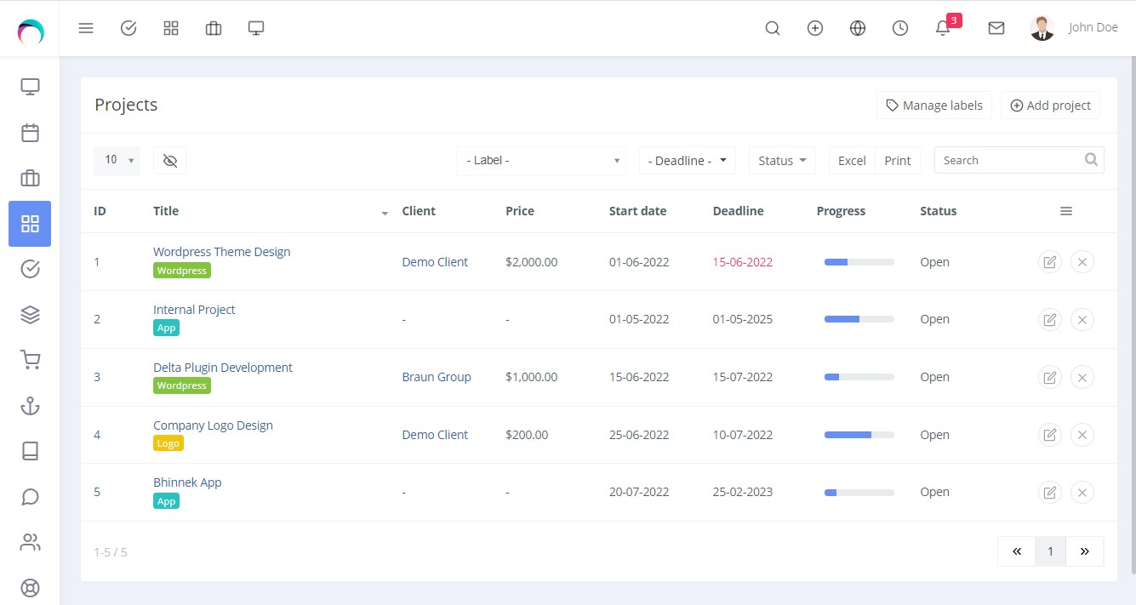Open notifications bell with 3 badge
Image resolution: width=1136 pixels, height=605 pixels.
944,27
